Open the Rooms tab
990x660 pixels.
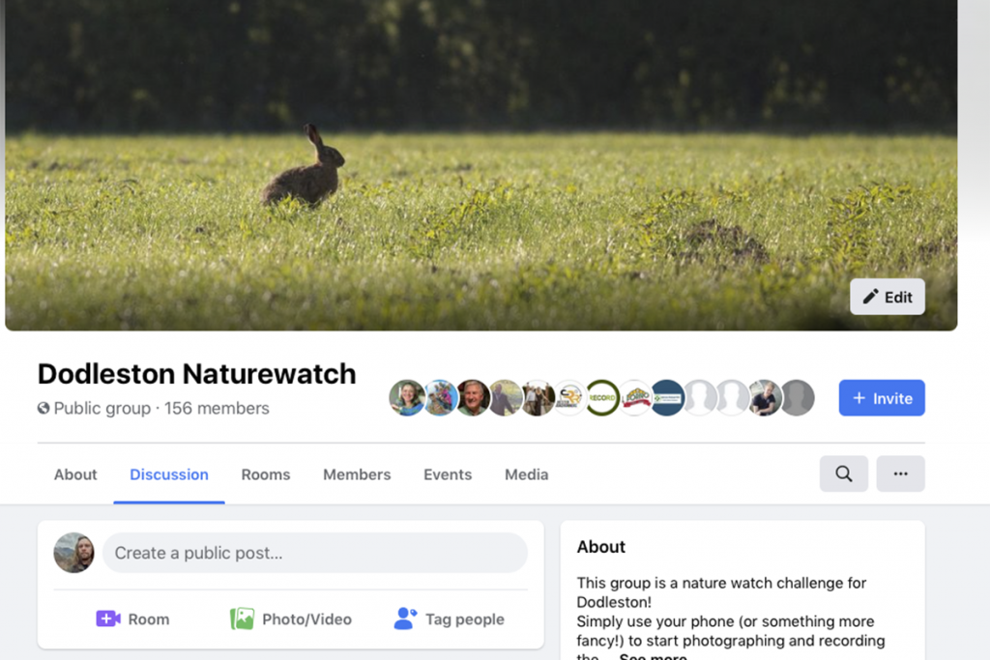(266, 474)
